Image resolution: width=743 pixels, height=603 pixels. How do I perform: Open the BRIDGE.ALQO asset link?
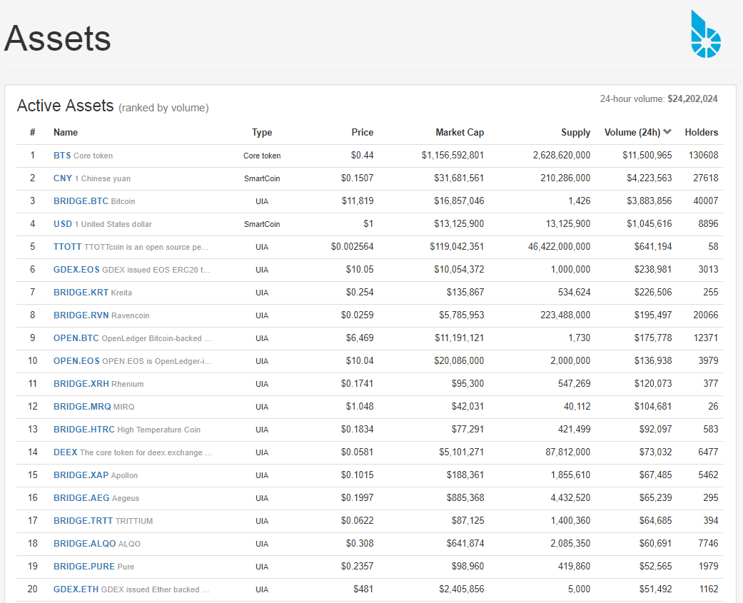tap(84, 543)
